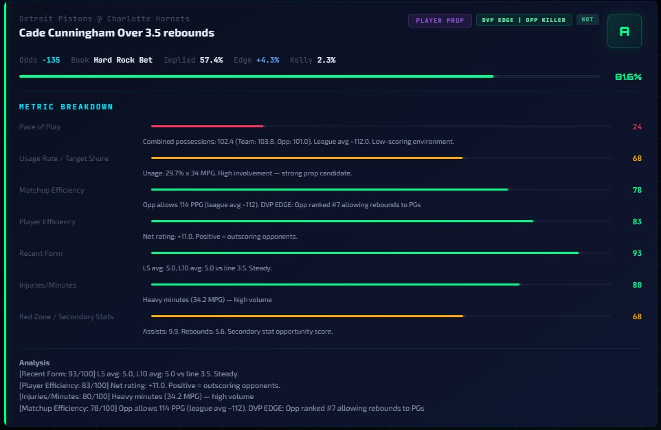
Task: Click the Usage Rate / Target Share label
Action: tap(64, 158)
